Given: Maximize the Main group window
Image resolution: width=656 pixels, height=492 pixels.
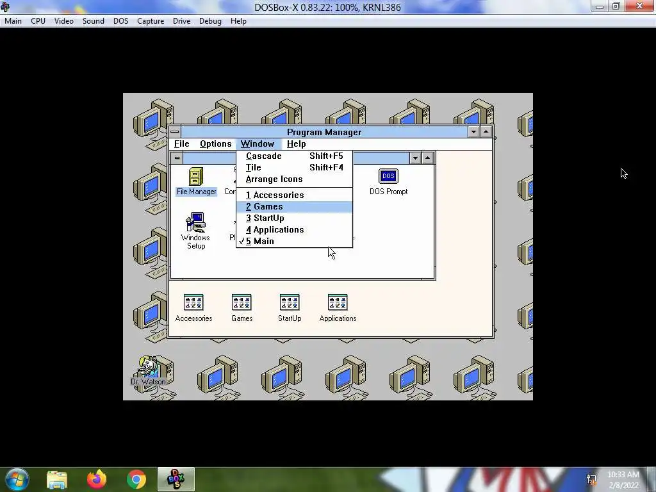Looking at the screenshot, I should (427, 158).
